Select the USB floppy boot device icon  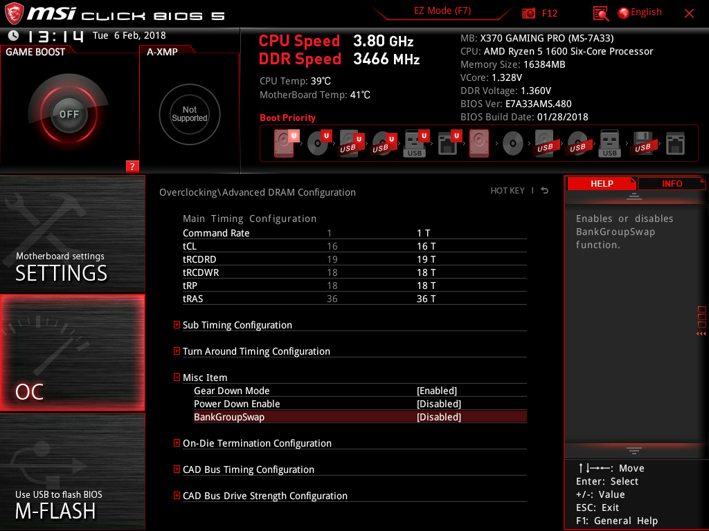(x=643, y=143)
